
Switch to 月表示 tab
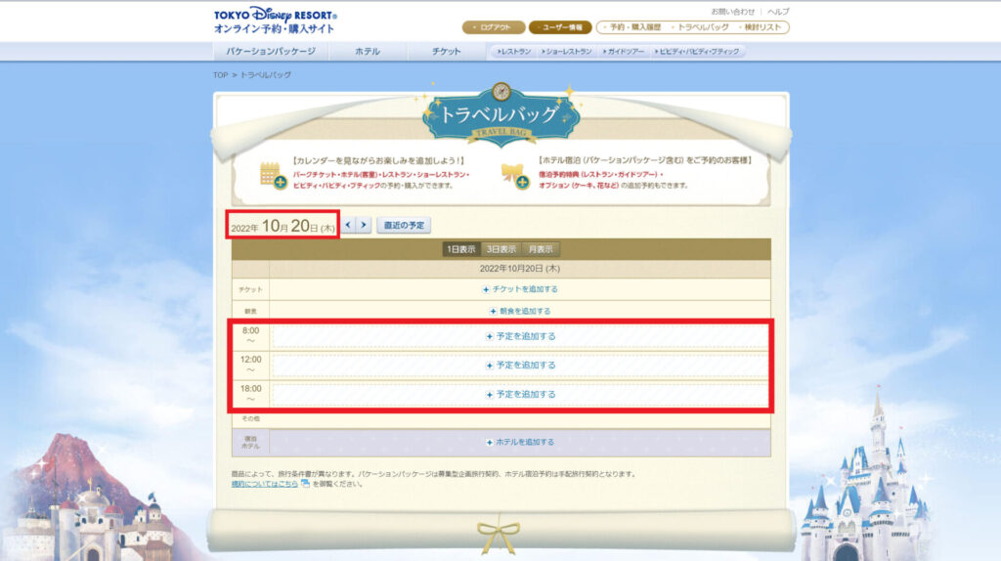(541, 249)
